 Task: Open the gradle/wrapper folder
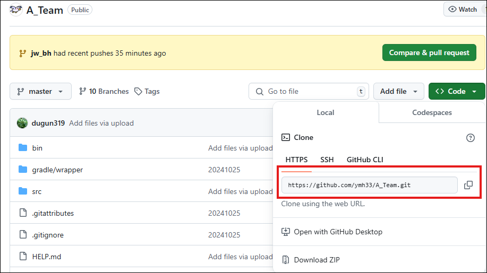click(x=57, y=170)
